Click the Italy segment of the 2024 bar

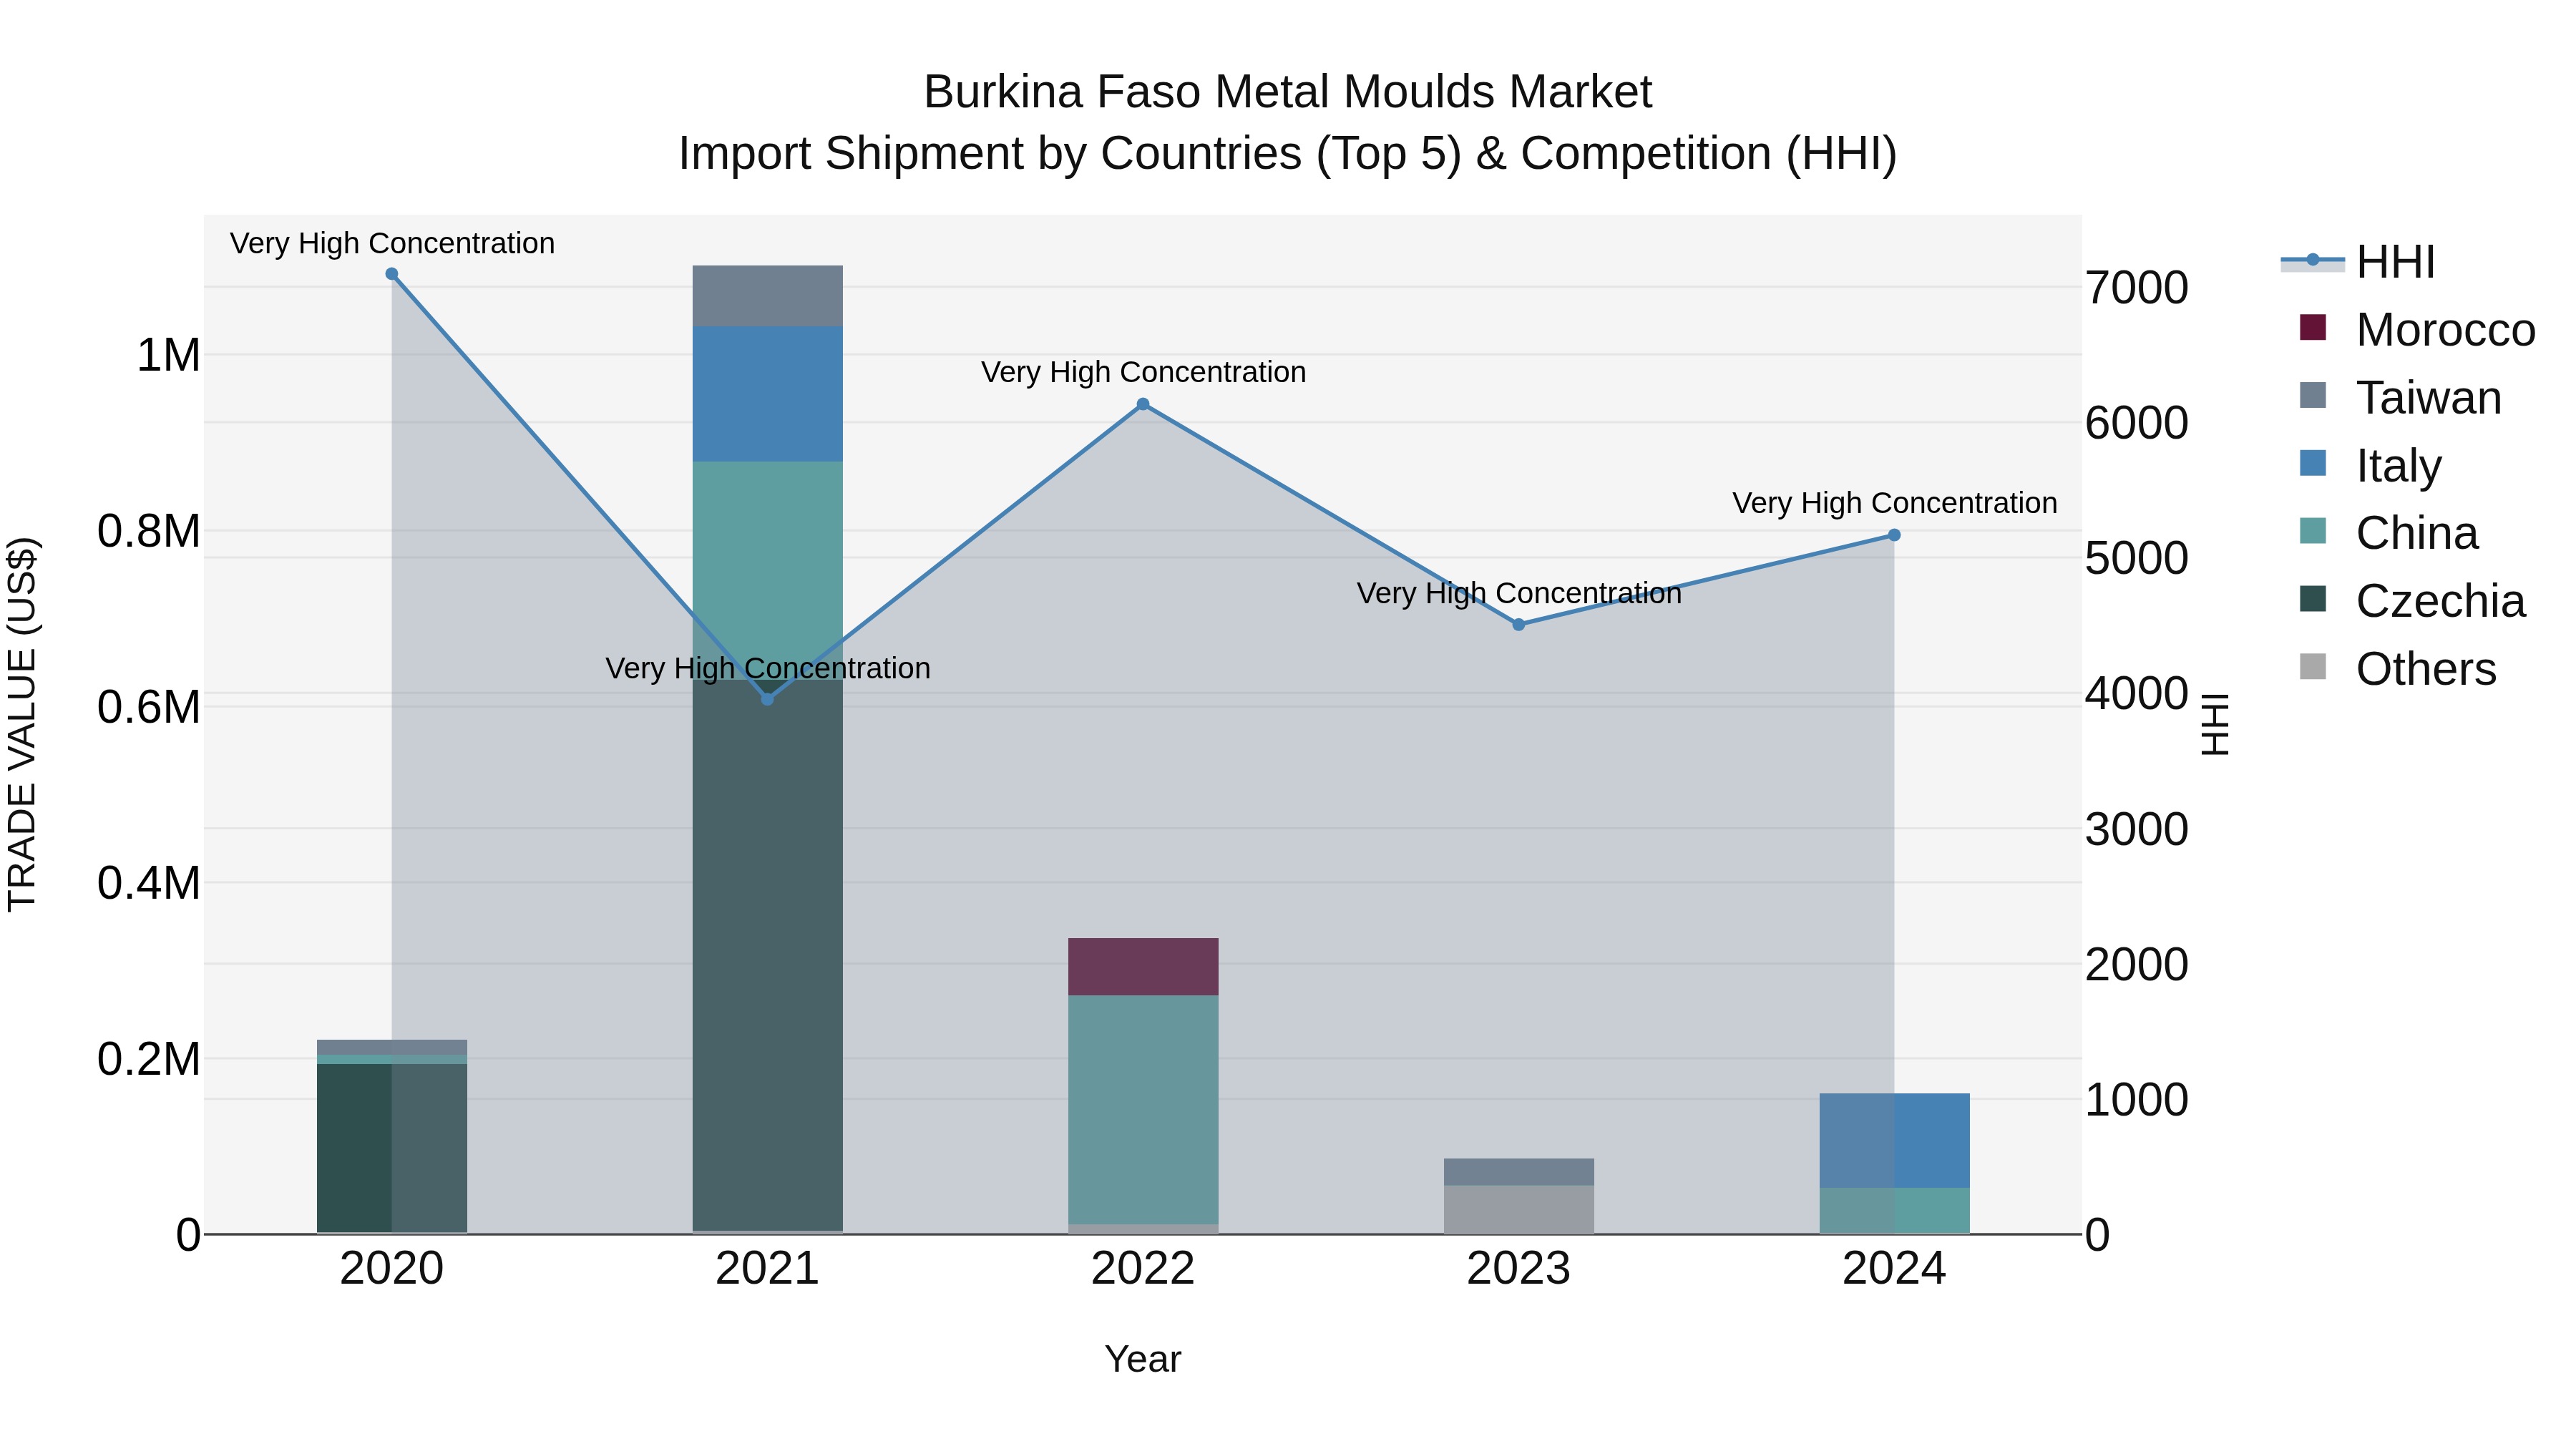(1894, 1141)
